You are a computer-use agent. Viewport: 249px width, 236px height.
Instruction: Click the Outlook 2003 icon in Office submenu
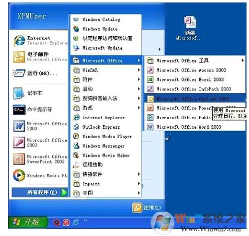coord(150,99)
